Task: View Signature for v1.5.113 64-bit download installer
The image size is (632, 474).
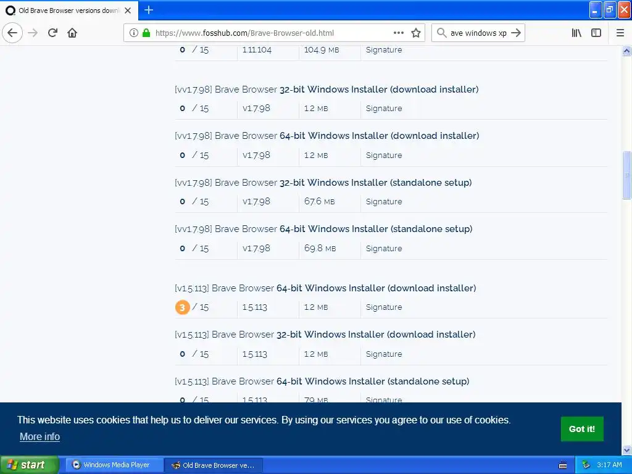Action: (x=384, y=307)
